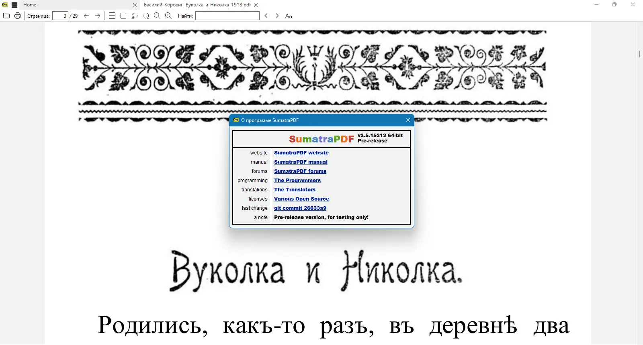Open The Programmers link

point(297,181)
